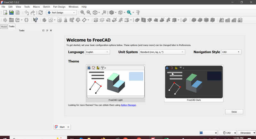The image size is (256, 139).
Task: Click the FreeCAD logo on Start tab
Action: point(56,127)
